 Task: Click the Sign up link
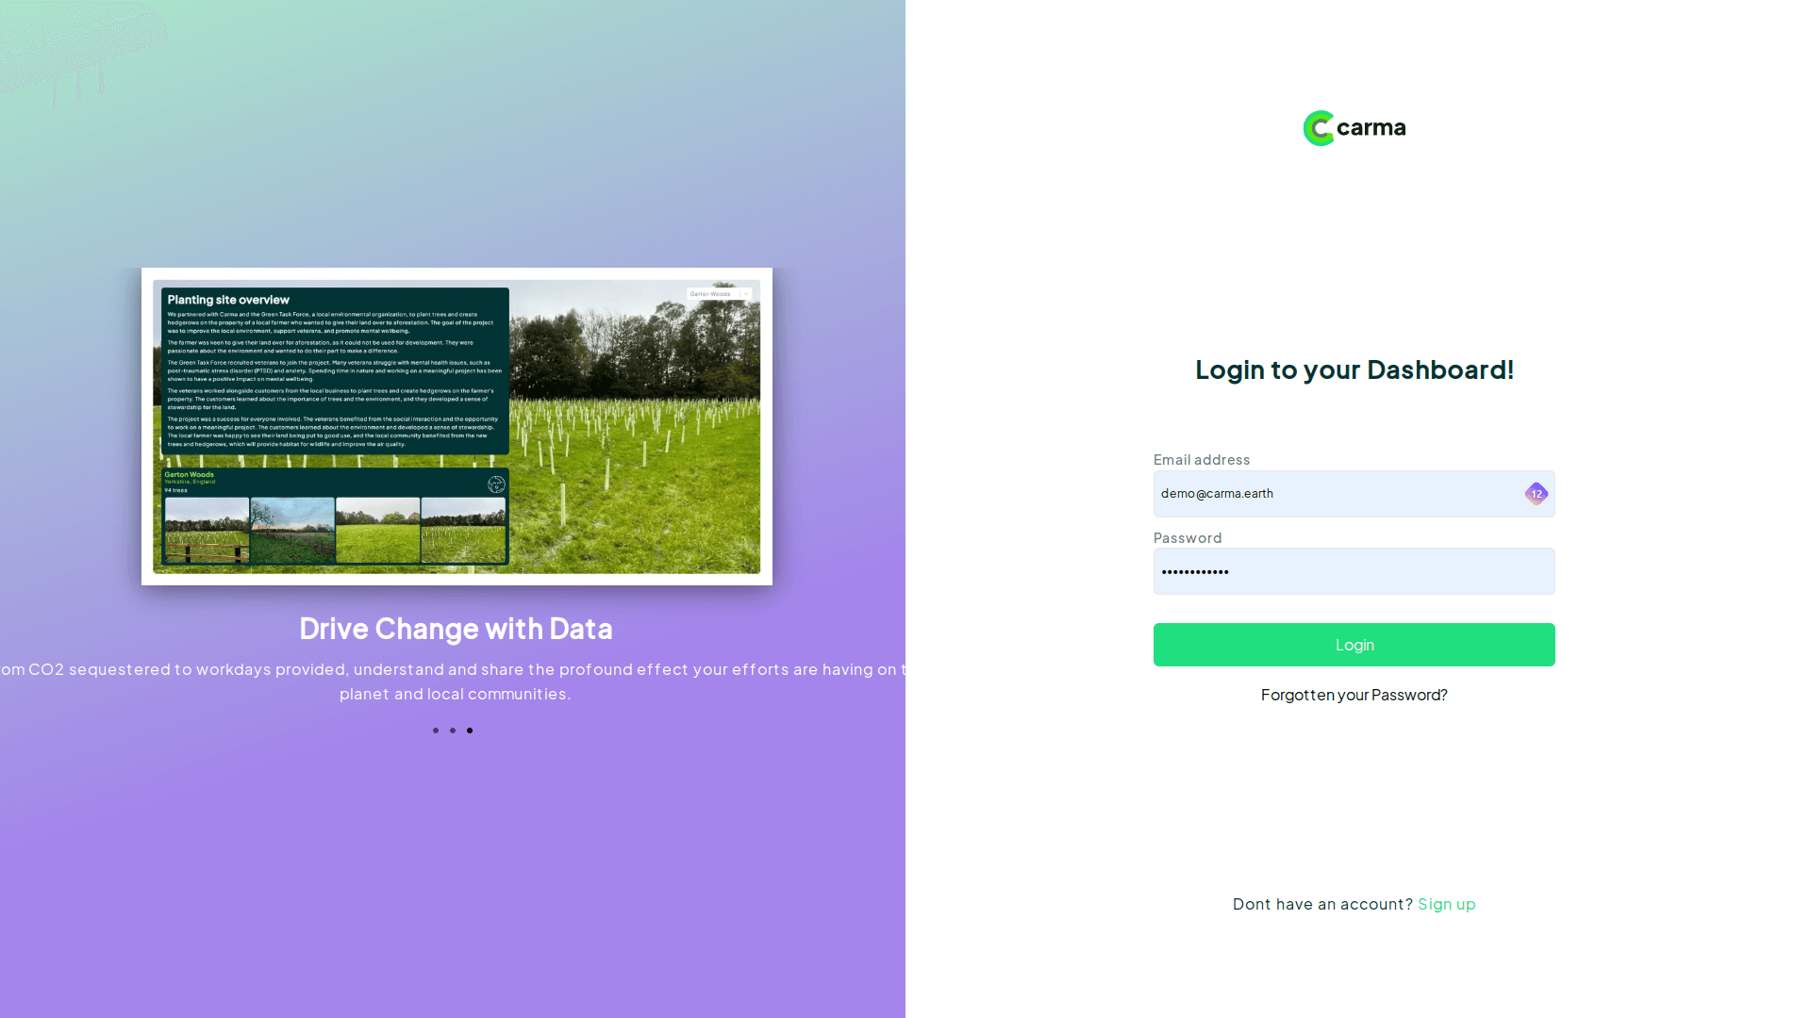coord(1446,904)
